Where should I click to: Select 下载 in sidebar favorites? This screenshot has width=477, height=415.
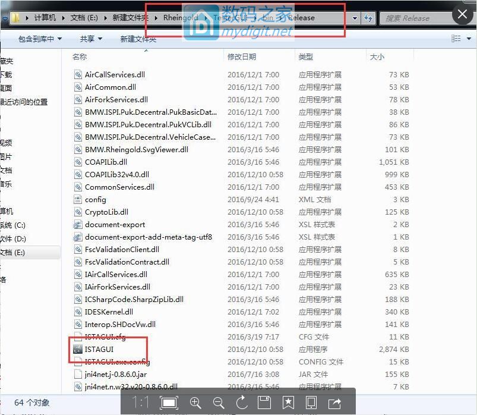6,74
